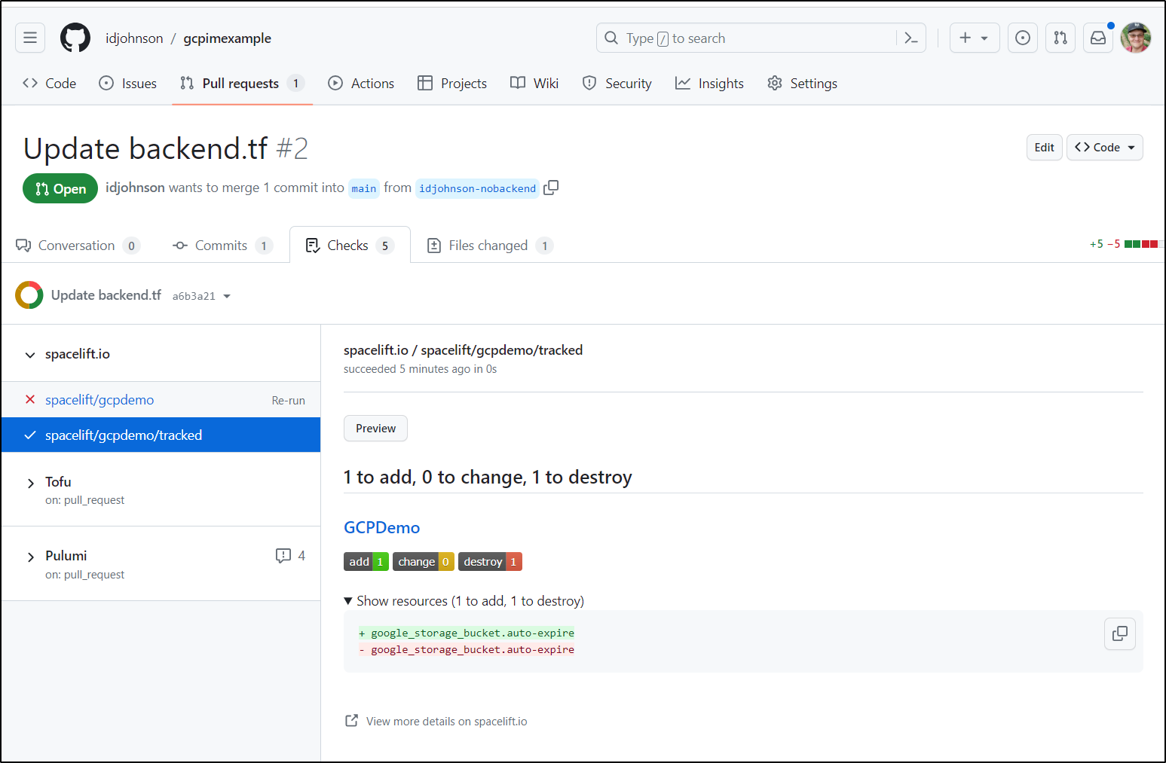Screen dimensions: 1166x763
Task: Open the gcpimexample repository link
Action: pos(227,38)
